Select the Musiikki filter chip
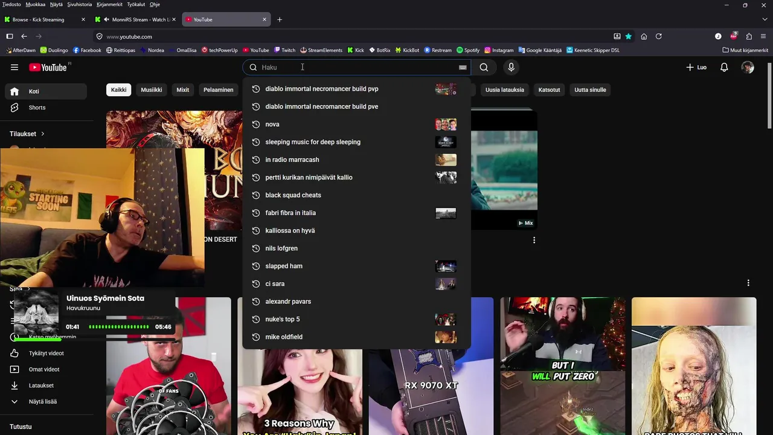This screenshot has height=435, width=773. tap(152, 90)
